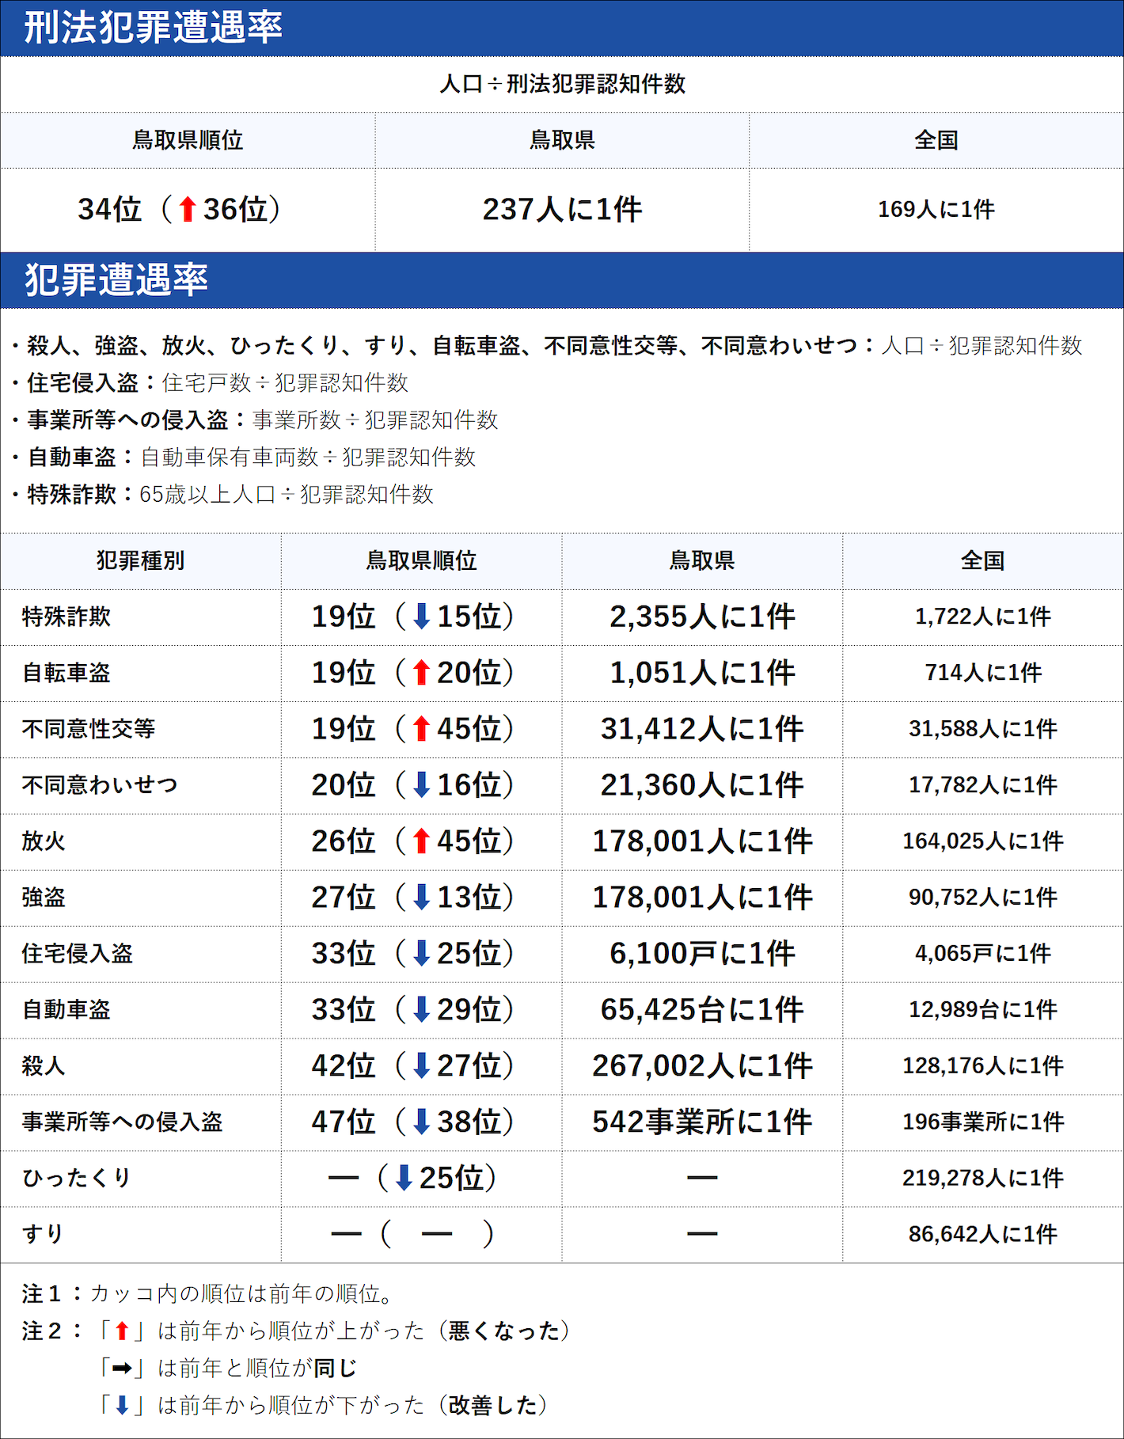1124x1439 pixels.
Task: Select the 不同意わいせつ row label
Action: coord(100,785)
